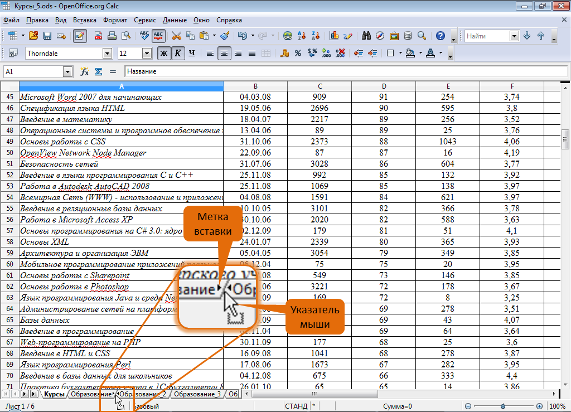Open the Navigator compass icon
The image size is (571, 412).
click(x=380, y=36)
